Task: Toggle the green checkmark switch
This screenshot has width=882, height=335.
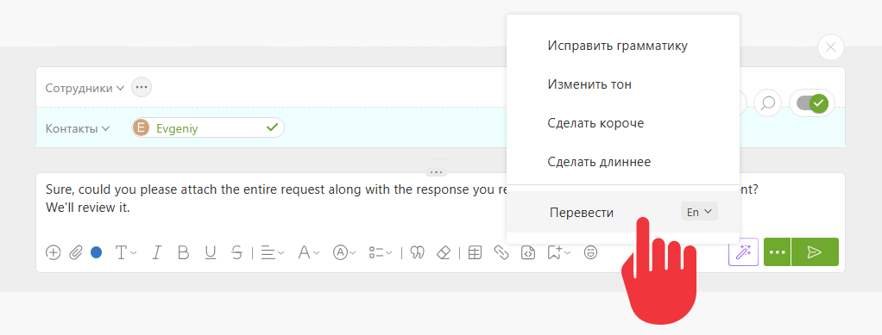Action: (812, 103)
